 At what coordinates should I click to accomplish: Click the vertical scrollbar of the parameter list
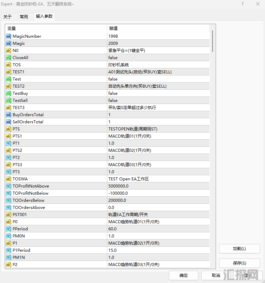(213, 41)
